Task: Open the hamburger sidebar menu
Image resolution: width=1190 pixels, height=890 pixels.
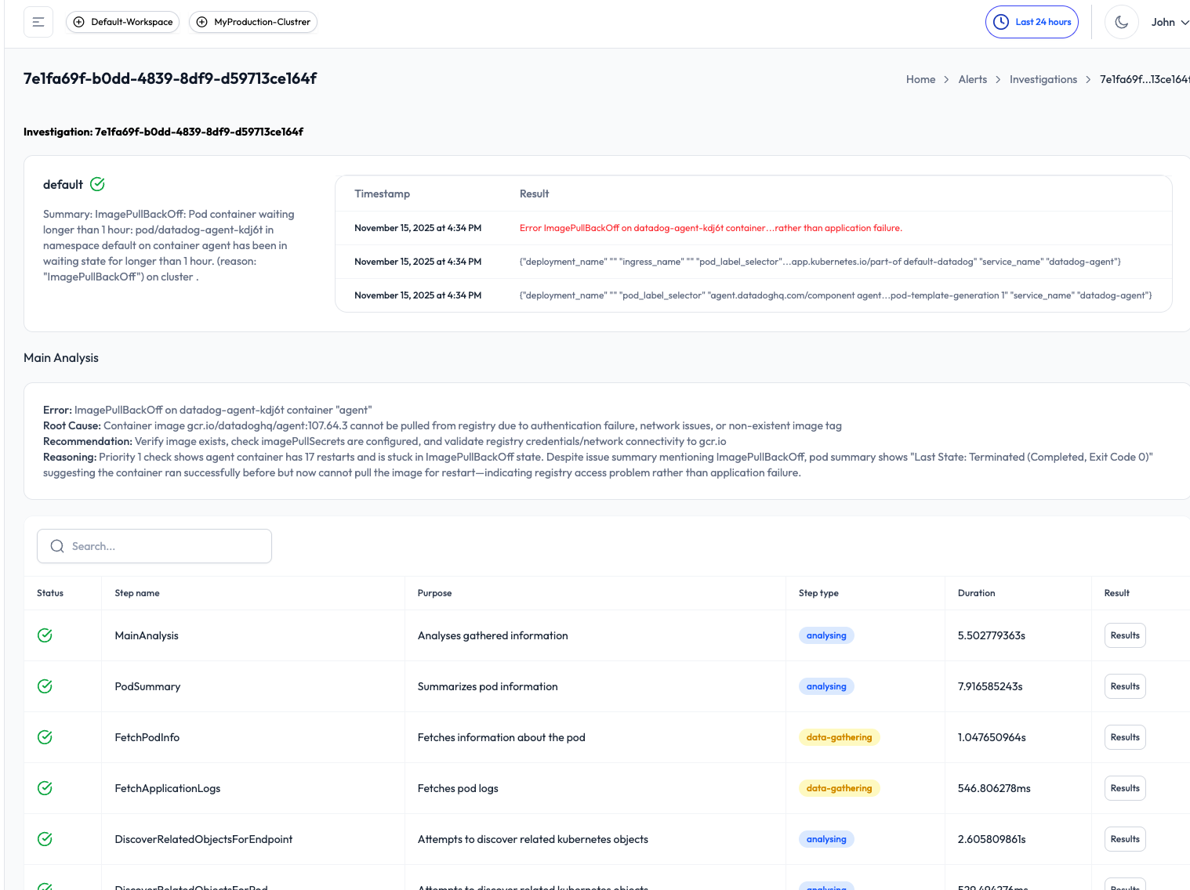Action: click(x=38, y=22)
